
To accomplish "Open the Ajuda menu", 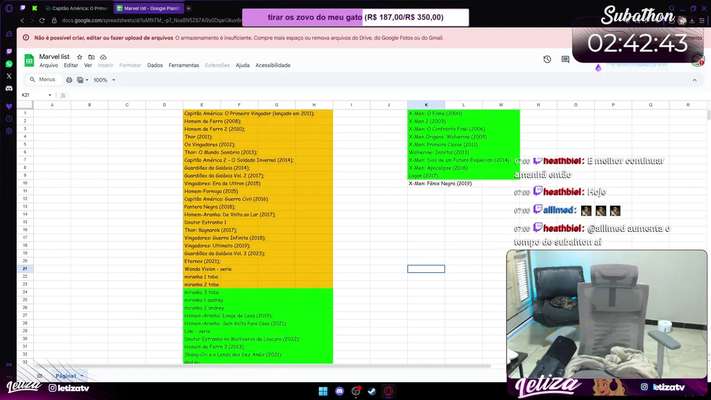I will [x=243, y=65].
